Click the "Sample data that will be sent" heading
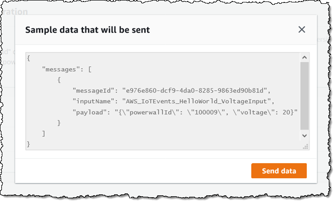 pos(87,30)
